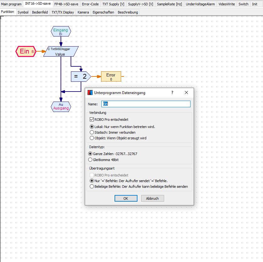Select 'Beliebige Befehle' transfer option
Viewport: 263px width, 262px height.
tap(139, 187)
